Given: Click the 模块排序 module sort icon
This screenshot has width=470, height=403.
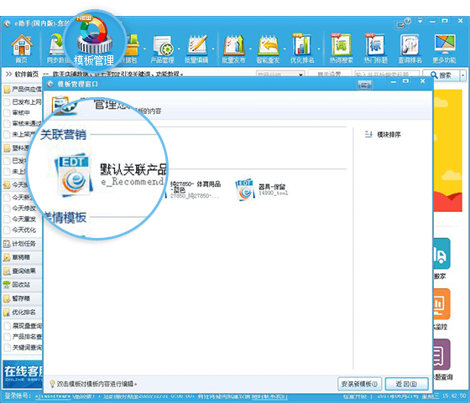Looking at the screenshot, I should pos(368,134).
